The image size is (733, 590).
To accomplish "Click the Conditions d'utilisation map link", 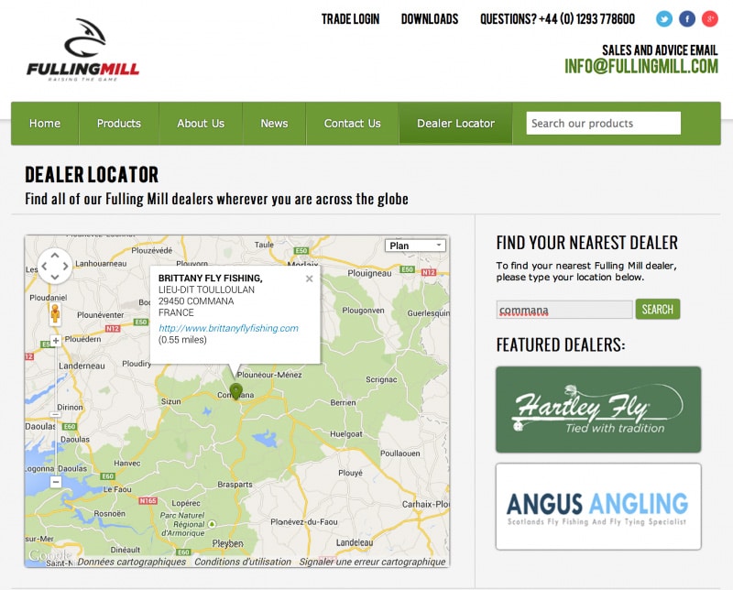I will click(243, 562).
